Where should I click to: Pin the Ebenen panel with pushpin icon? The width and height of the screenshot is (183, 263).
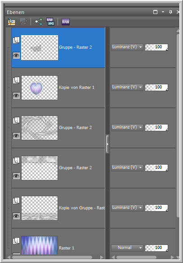coord(170,12)
